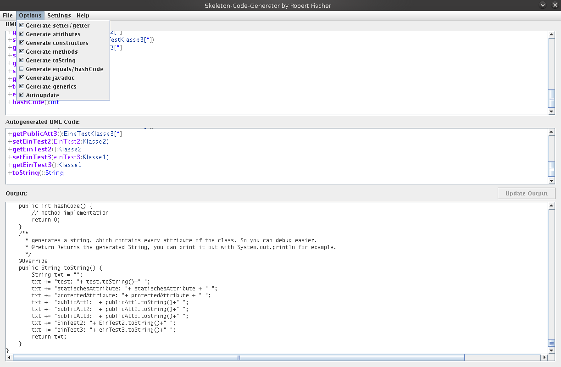This screenshot has height=367, width=561.
Task: Click right arrow of Output horizontal scrollbar
Action: pos(544,357)
